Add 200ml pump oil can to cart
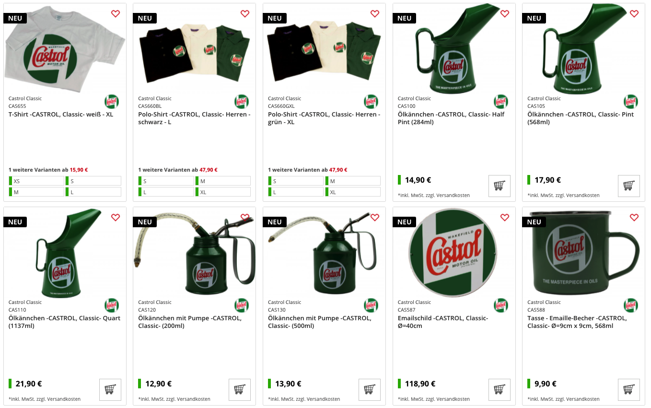This screenshot has width=651, height=408. click(240, 389)
